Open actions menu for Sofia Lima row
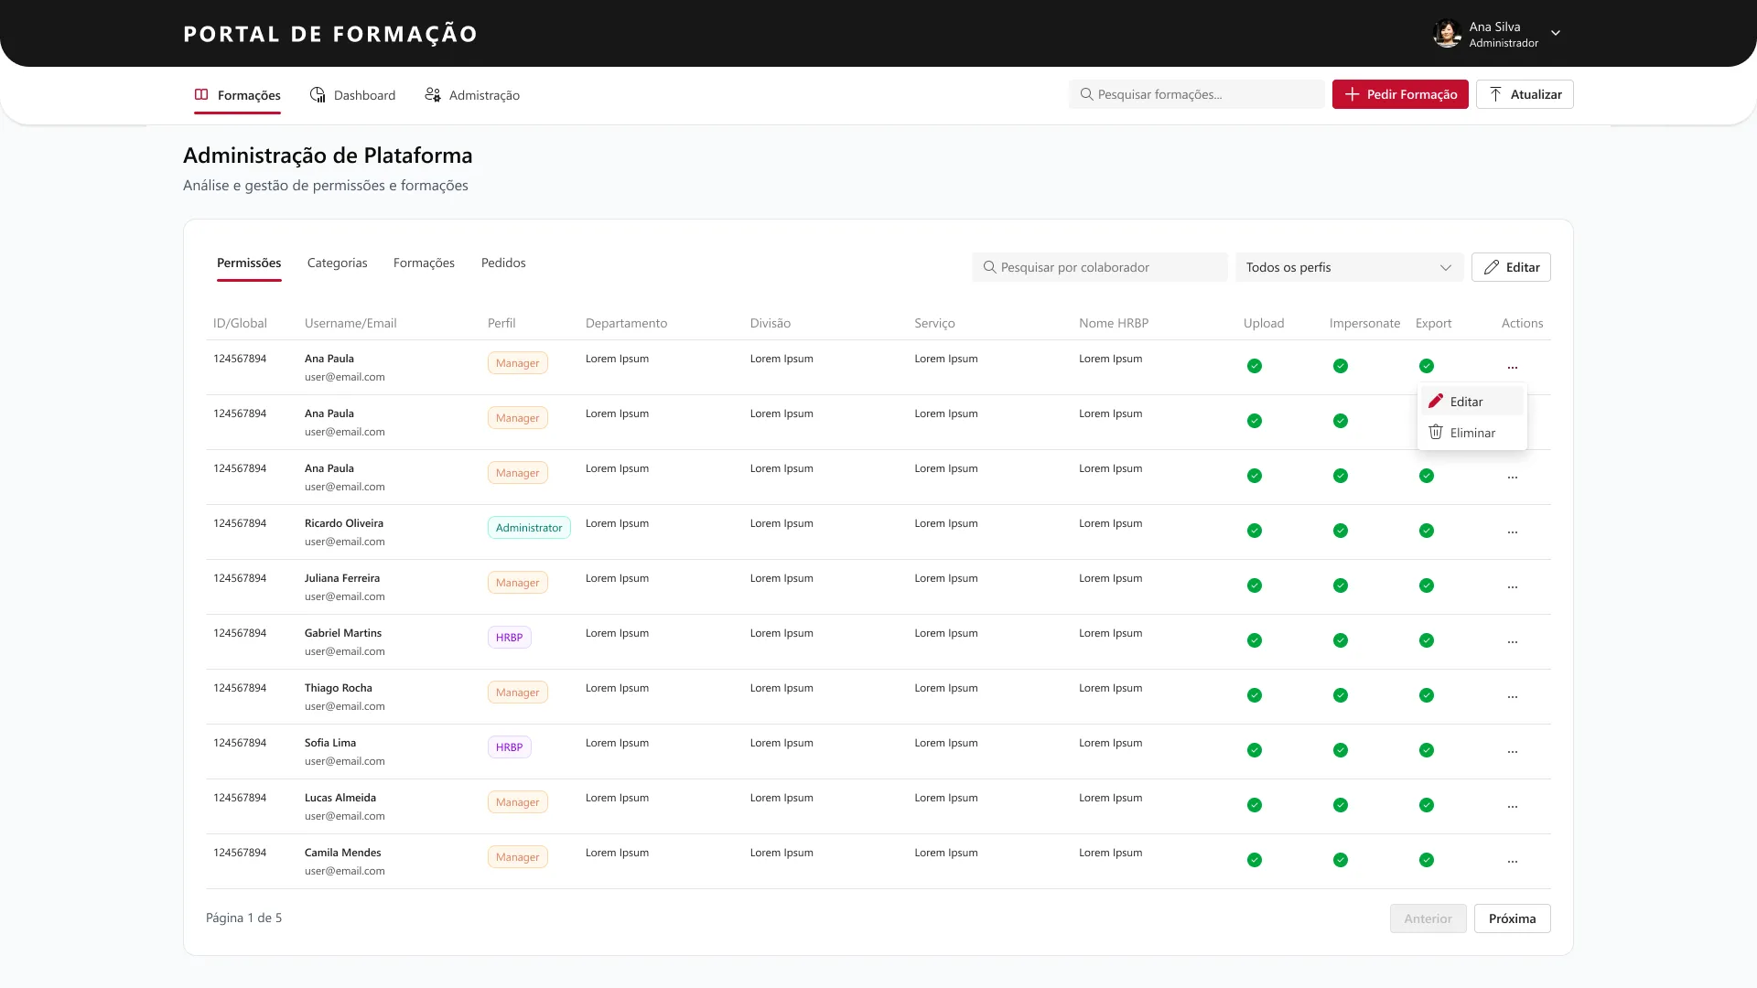Viewport: 1757px width, 988px height. [1513, 751]
